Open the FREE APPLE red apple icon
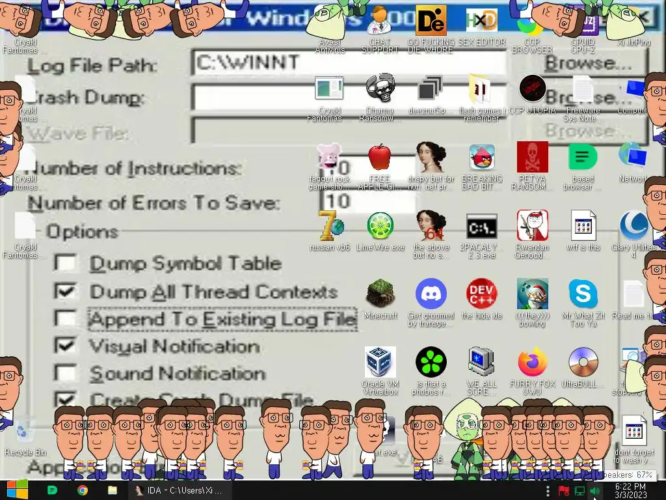The height and width of the screenshot is (500, 666). (x=380, y=158)
